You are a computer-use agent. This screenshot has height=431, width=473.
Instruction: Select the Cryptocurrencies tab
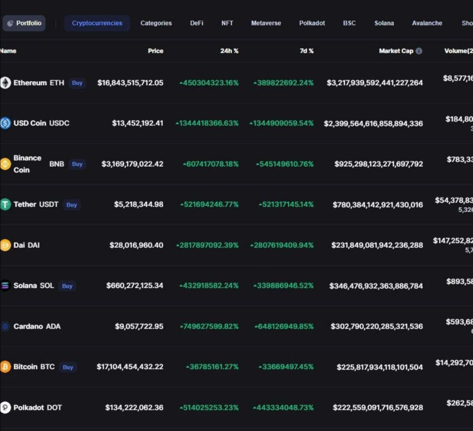pos(97,23)
